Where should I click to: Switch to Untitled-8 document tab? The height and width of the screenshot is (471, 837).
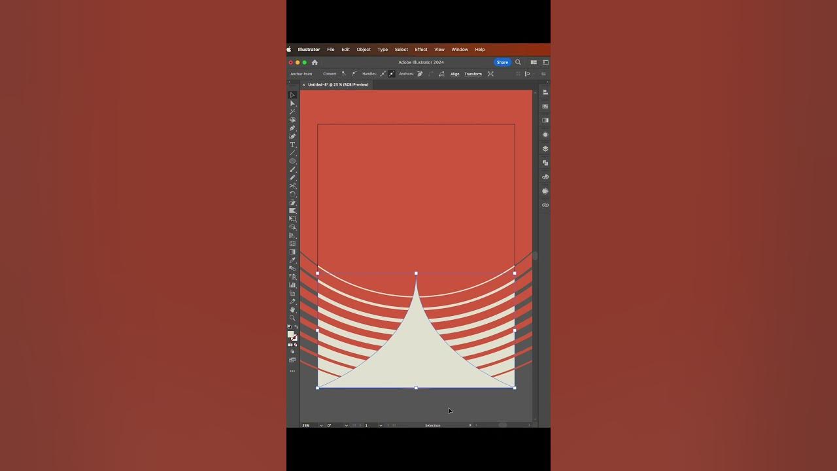coord(338,84)
